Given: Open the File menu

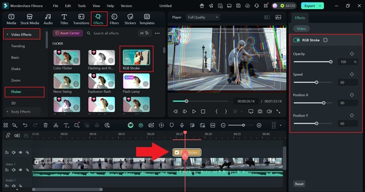Looking at the screenshot, I should point(55,6).
